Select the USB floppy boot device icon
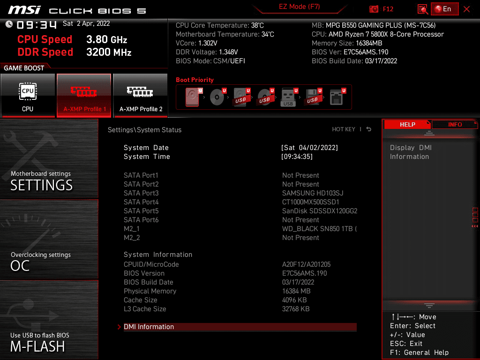This screenshot has height=360, width=480. point(313,97)
